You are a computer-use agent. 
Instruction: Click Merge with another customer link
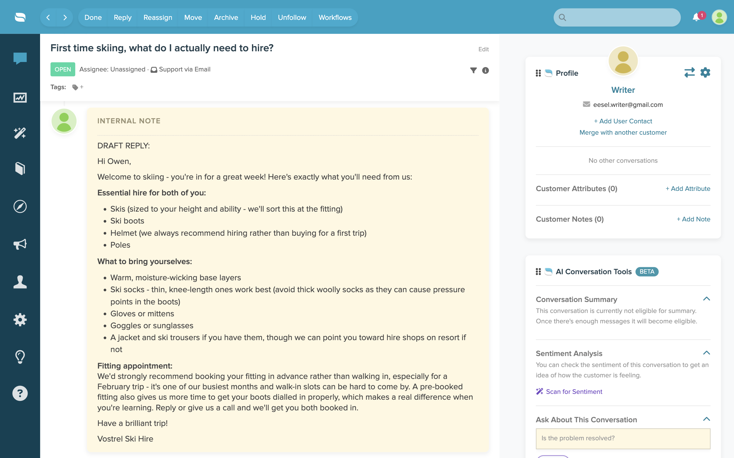[623, 133]
